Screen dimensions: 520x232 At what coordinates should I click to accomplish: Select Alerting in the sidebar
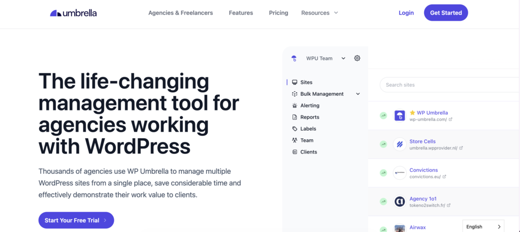pos(310,105)
